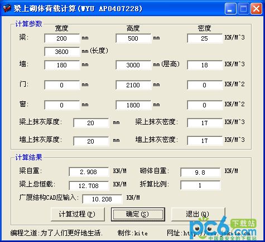Viewport: 265px width, 242px height.
Task: Click the 计算过程(P) button
Action: coord(78,214)
